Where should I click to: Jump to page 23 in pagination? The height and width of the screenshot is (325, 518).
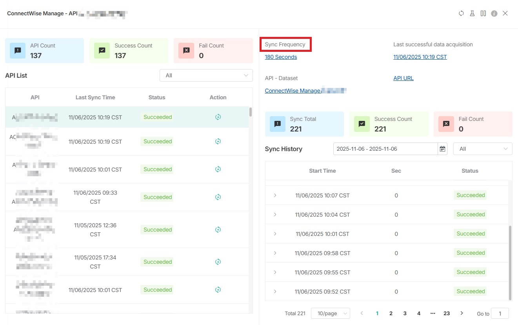coord(446,313)
